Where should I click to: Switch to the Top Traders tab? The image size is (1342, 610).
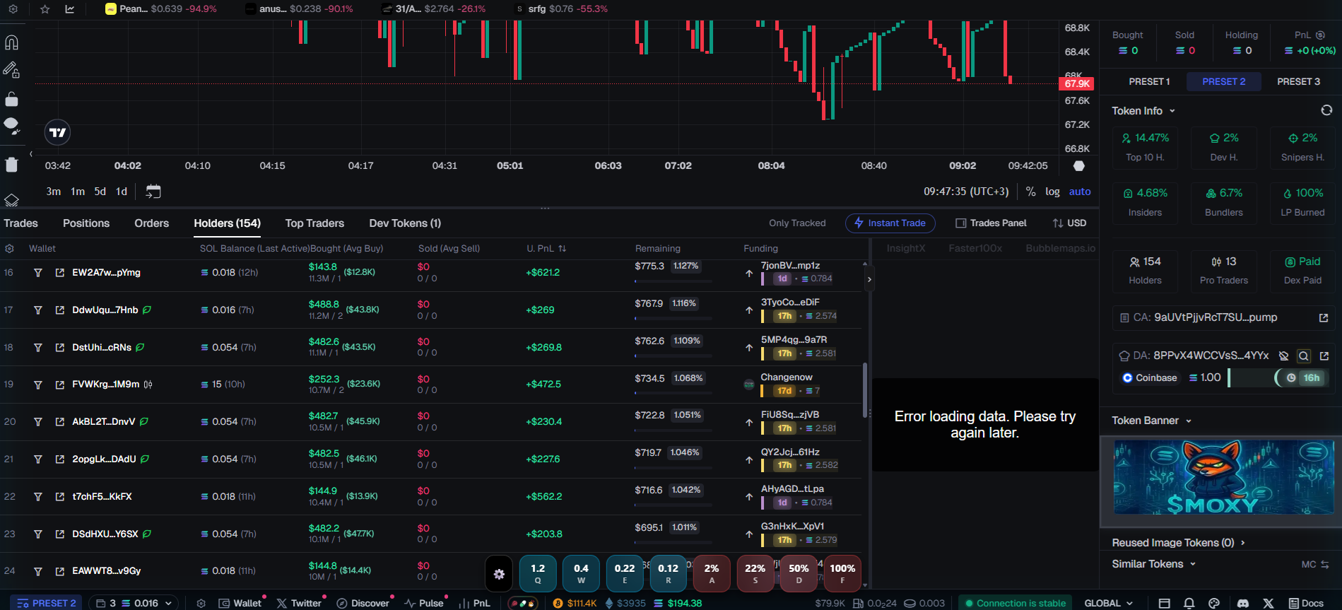[314, 223]
